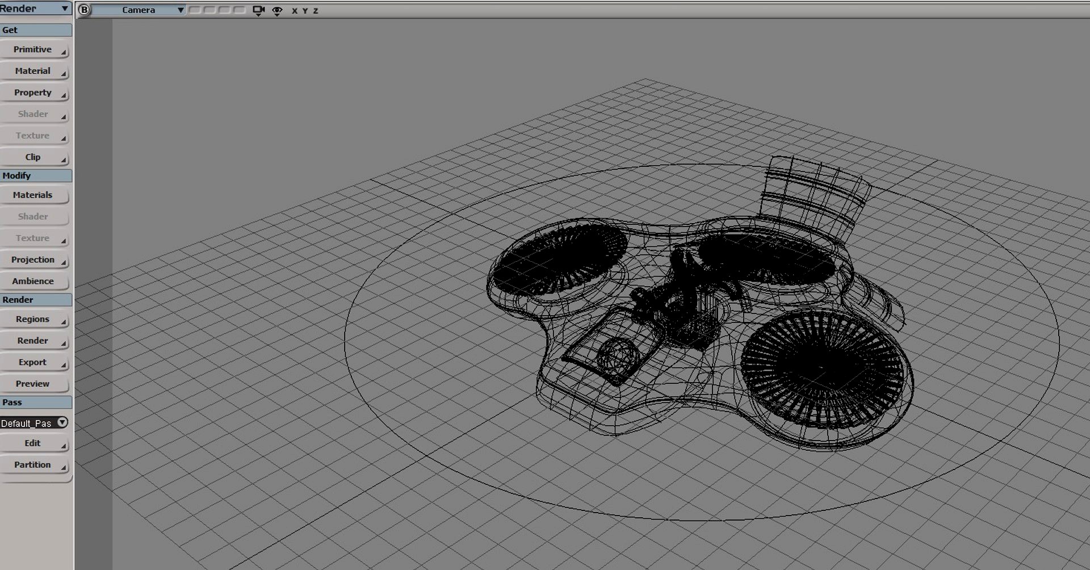Open the Edit pass menu
This screenshot has height=570, width=1090.
pyautogui.click(x=35, y=443)
